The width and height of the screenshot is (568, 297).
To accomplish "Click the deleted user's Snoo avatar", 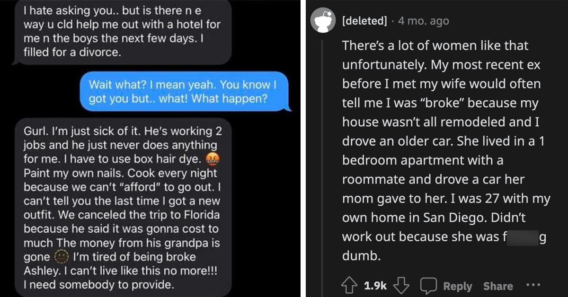I will pos(324,20).
